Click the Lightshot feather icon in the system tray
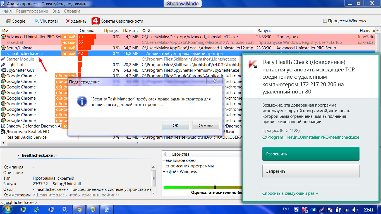Viewport: 381px width, 214px height. point(322,209)
